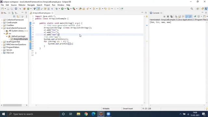Open Chrome from the Windows taskbar

tap(86, 114)
